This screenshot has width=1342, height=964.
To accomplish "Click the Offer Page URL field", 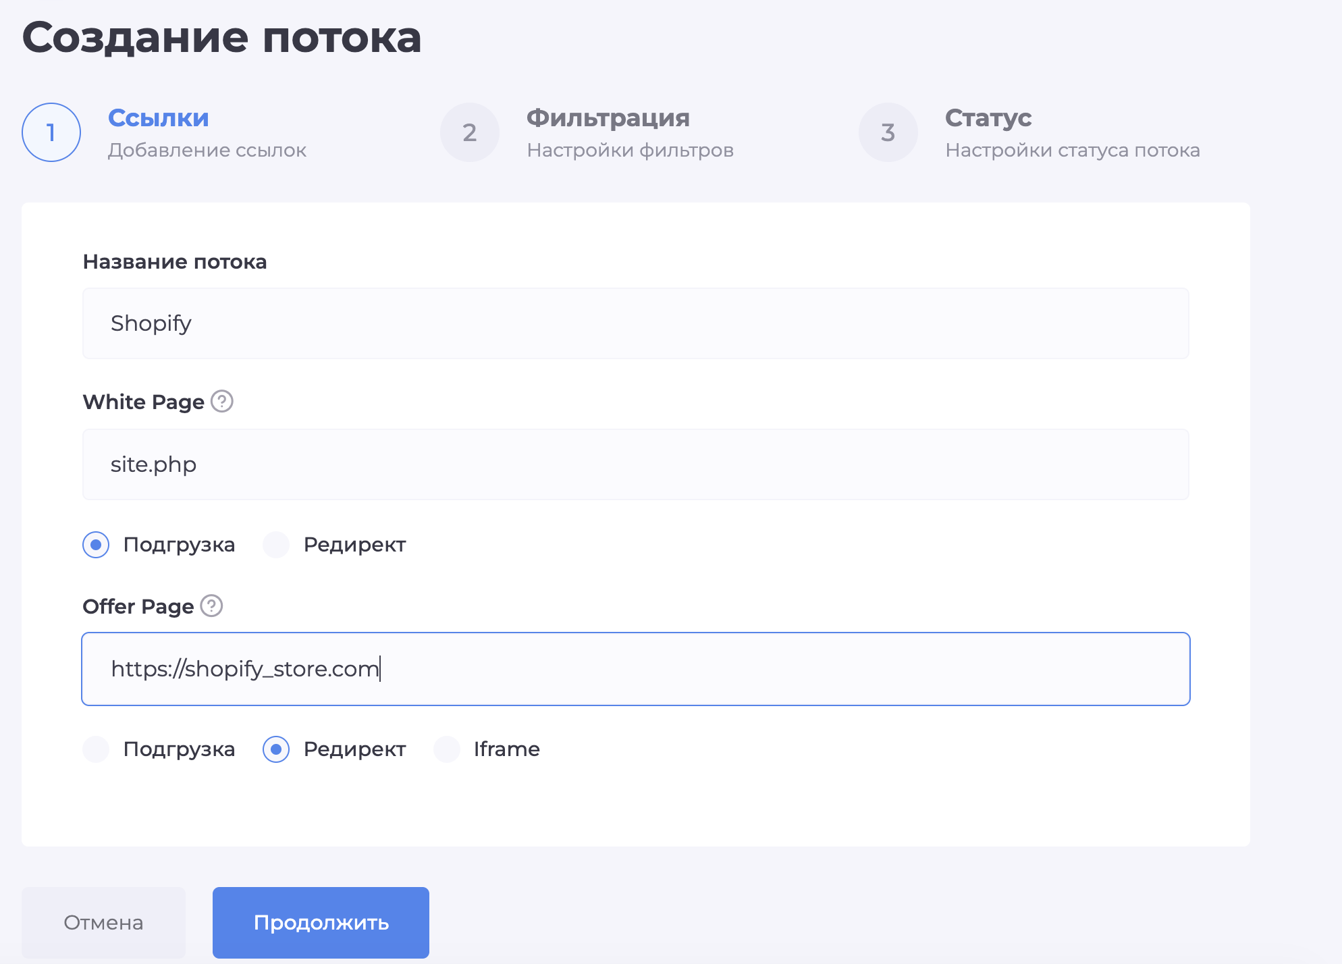I will pyautogui.click(x=635, y=669).
